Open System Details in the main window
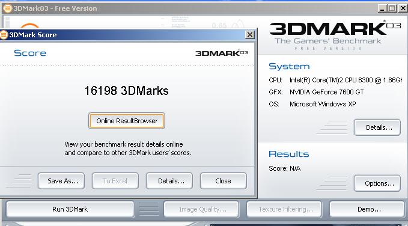Image resolution: width=408 pixels, height=226 pixels. 377,127
